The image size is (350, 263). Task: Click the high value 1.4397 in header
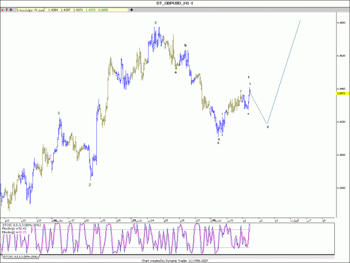[66, 10]
